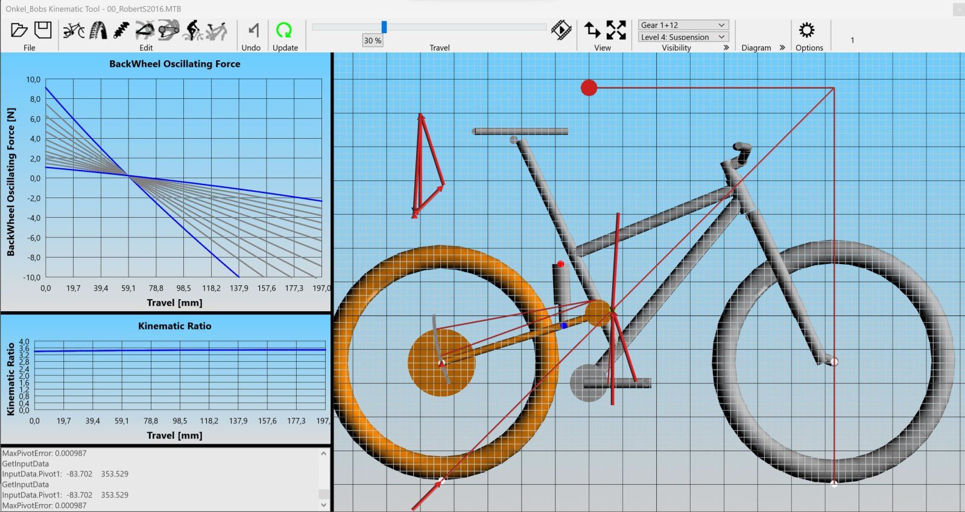Click the grayed-out bike icon in Edit
The height and width of the screenshot is (512, 965).
(217, 30)
